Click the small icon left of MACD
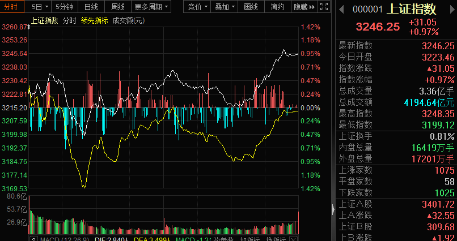 coord(33,238)
